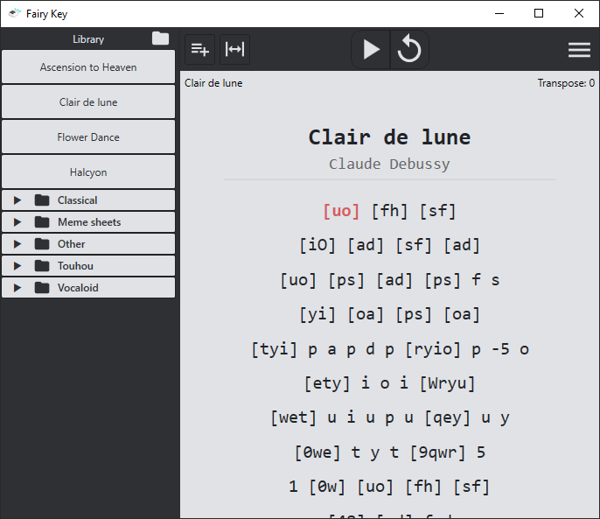The height and width of the screenshot is (519, 600).
Task: Click the Other folder icon
Action: (x=42, y=243)
